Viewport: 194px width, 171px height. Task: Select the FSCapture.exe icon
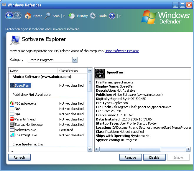tap(12, 103)
